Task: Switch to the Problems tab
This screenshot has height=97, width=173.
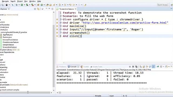Action: pos(61,67)
